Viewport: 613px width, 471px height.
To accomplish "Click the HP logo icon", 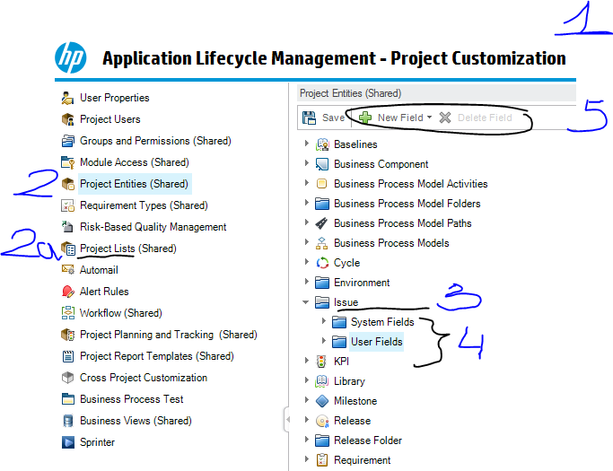I will coord(69,58).
